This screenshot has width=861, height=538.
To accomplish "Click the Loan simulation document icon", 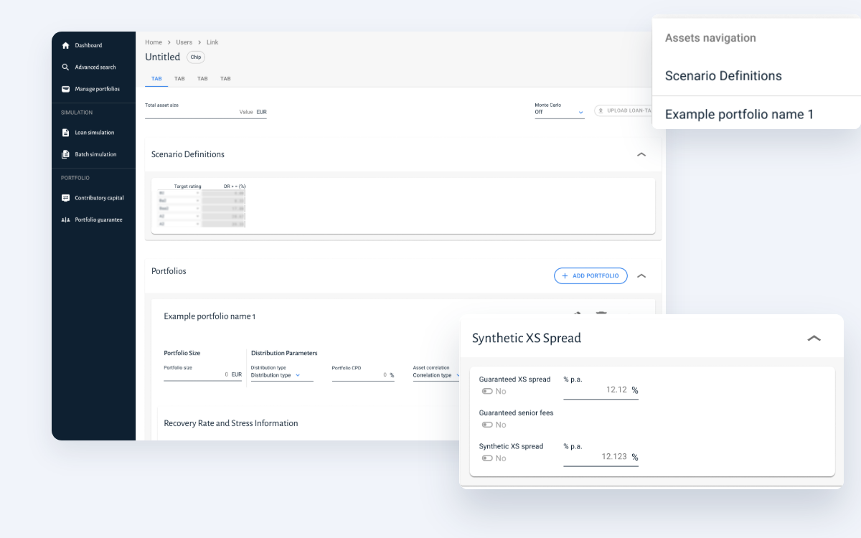I will pyautogui.click(x=65, y=133).
